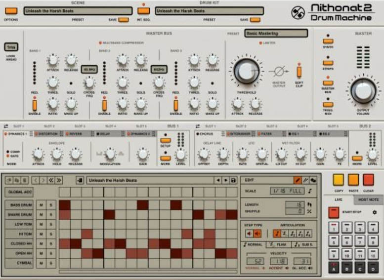
Task: Shift pattern right with single arrow
Action: (x=43, y=180)
